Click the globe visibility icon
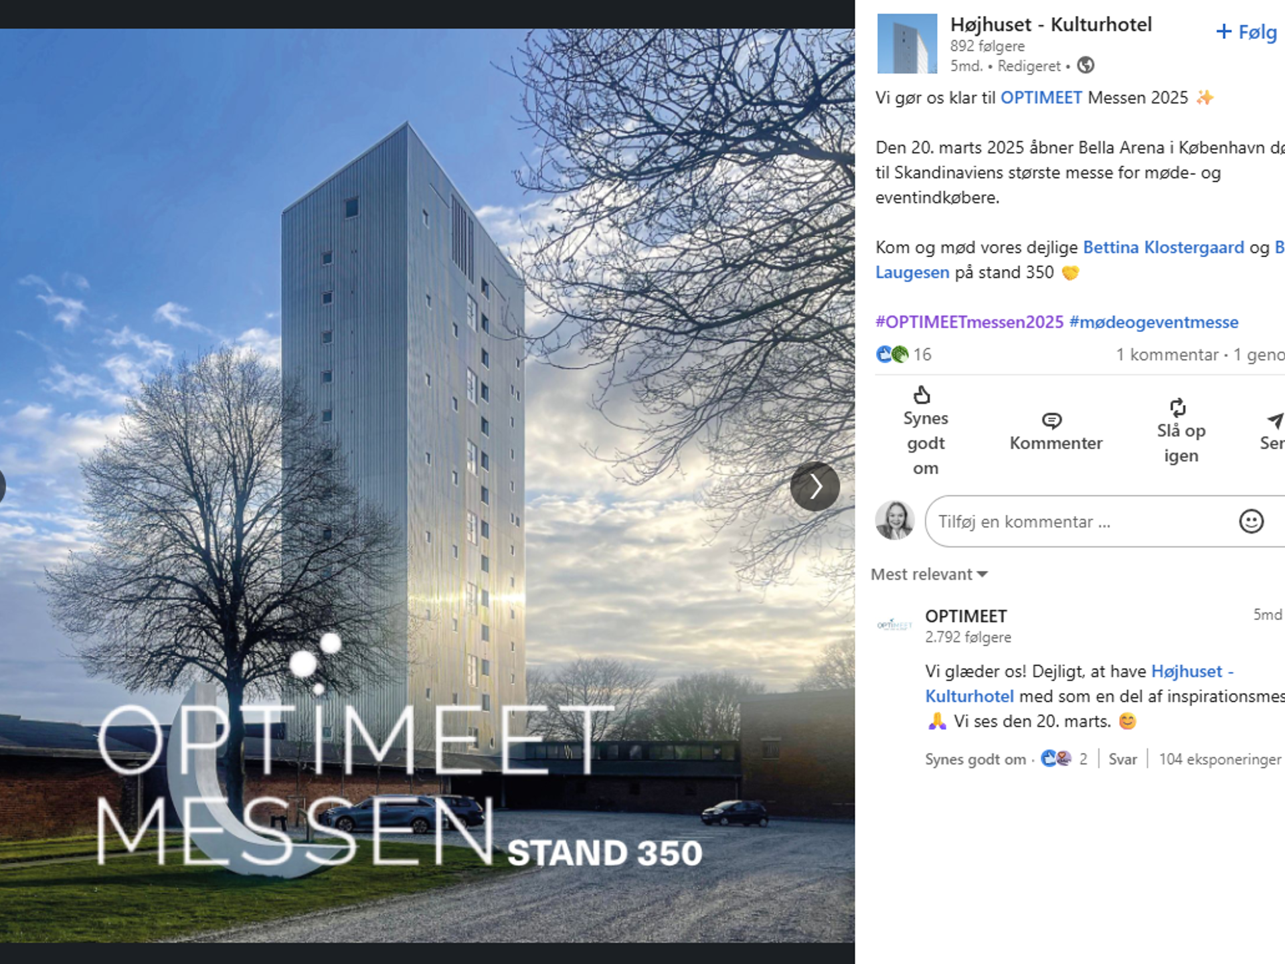Image resolution: width=1285 pixels, height=964 pixels. coord(1086,66)
